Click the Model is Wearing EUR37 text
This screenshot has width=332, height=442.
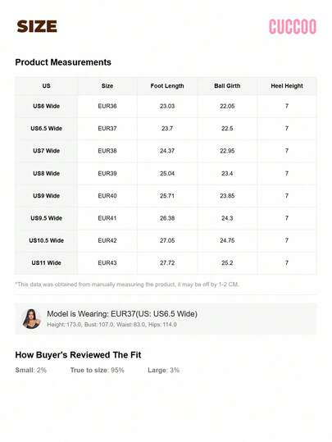[x=122, y=314]
